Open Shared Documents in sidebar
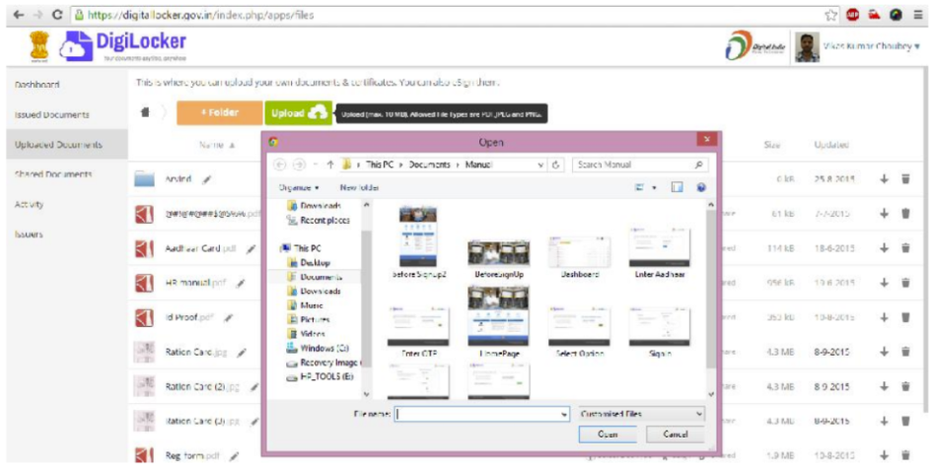This screenshot has width=933, height=467. pos(53,174)
